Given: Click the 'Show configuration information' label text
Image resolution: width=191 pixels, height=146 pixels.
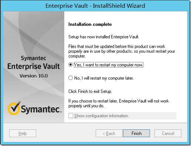Looking at the screenshot, I should (x=102, y=116).
